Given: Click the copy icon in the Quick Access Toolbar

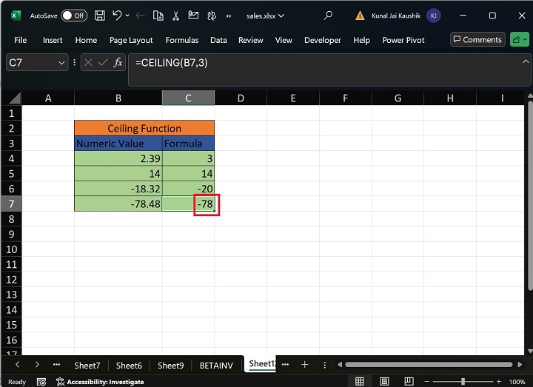Looking at the screenshot, I should 158,16.
